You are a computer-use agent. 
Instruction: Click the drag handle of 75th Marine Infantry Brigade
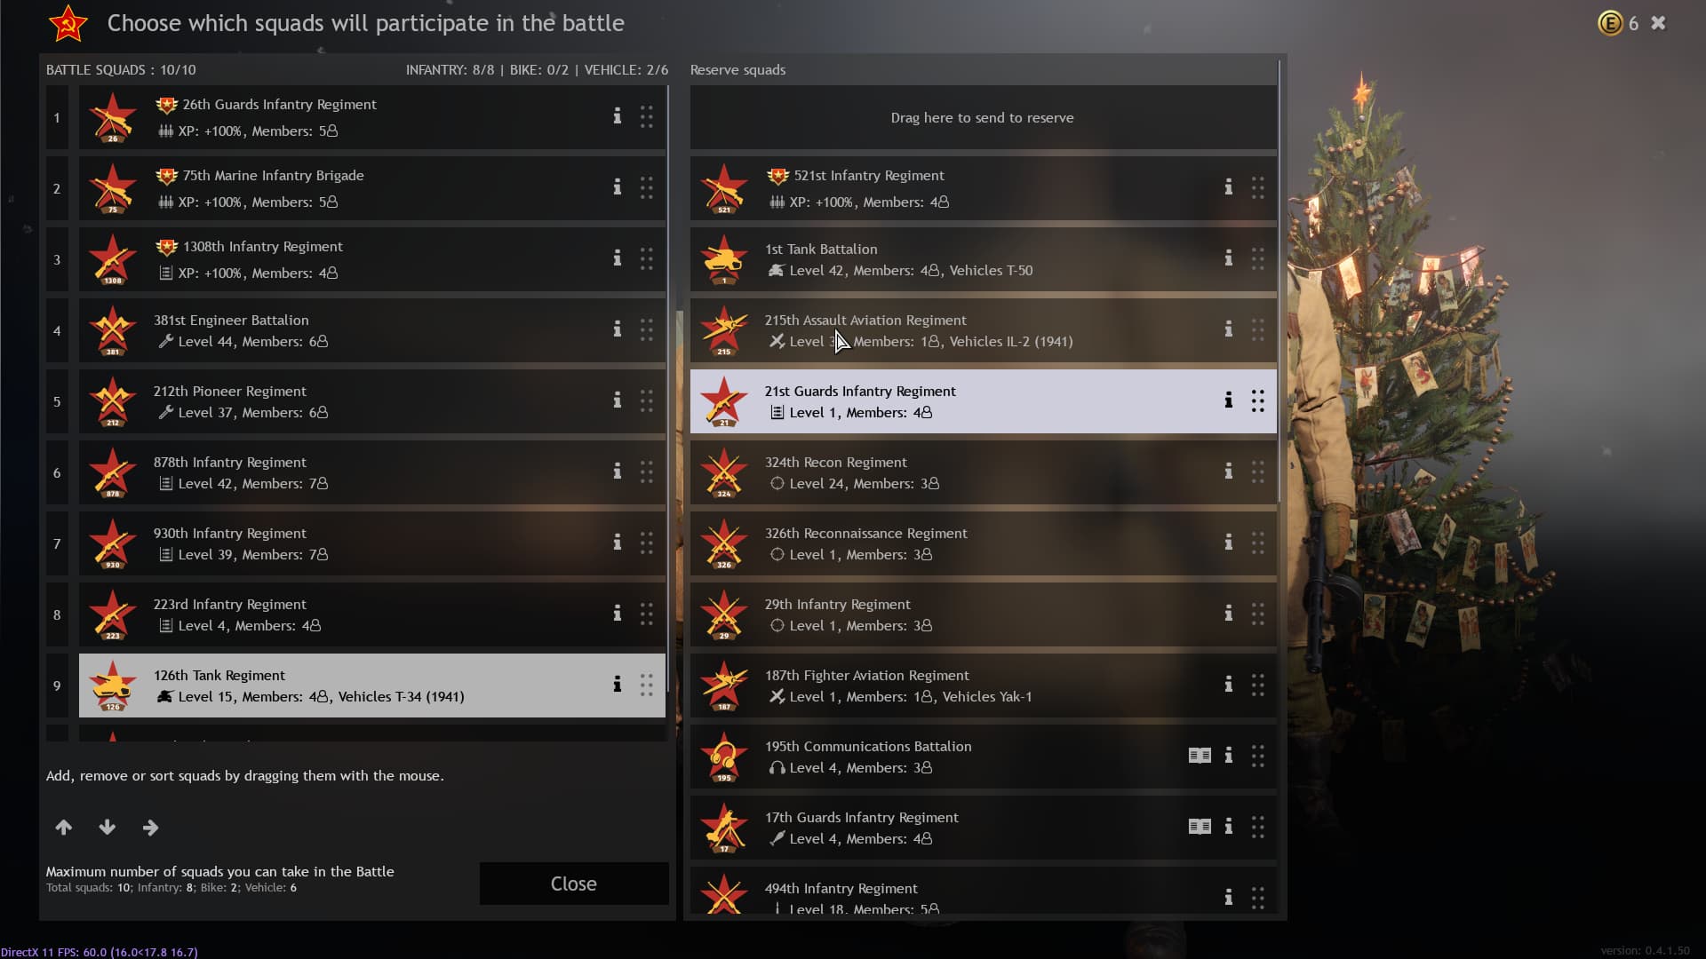point(647,187)
